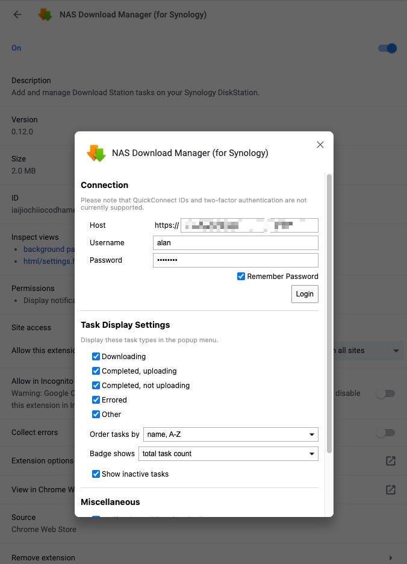Screen dimensions: 407x564
Task: Toggle Allow in Incognito switch
Action: (x=385, y=393)
